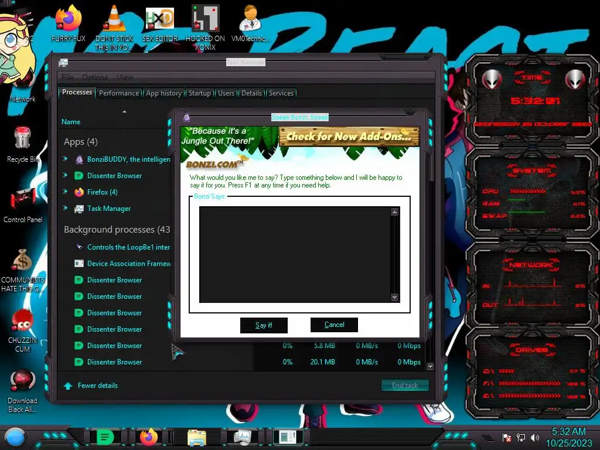Viewport: 600px width, 450px height.
Task: Click the BONZI.COM logo link
Action: tap(214, 165)
